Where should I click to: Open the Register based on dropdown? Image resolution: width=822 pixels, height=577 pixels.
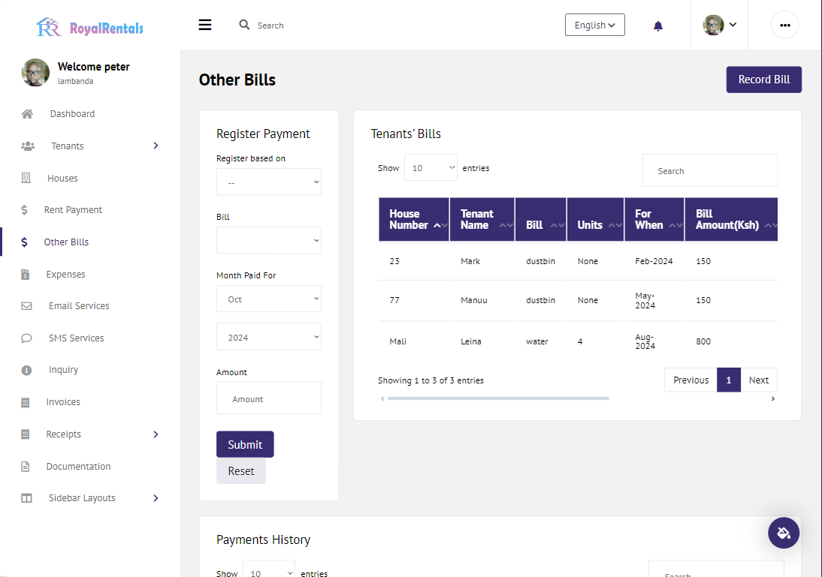pos(269,182)
